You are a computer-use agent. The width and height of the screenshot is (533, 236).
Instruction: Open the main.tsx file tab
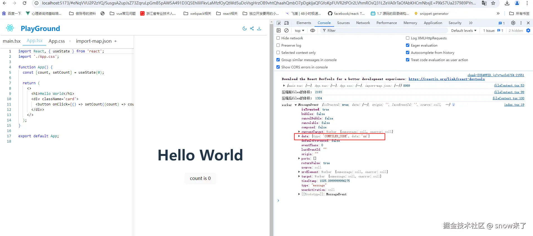(x=12, y=41)
